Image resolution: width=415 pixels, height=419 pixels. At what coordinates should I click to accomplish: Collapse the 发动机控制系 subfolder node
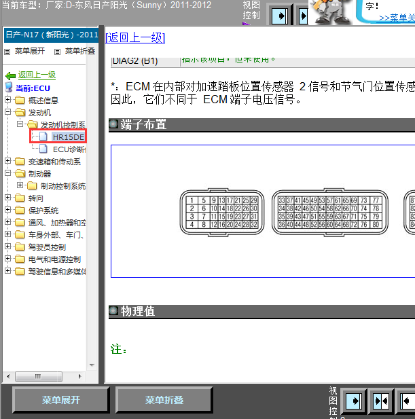click(x=20, y=124)
